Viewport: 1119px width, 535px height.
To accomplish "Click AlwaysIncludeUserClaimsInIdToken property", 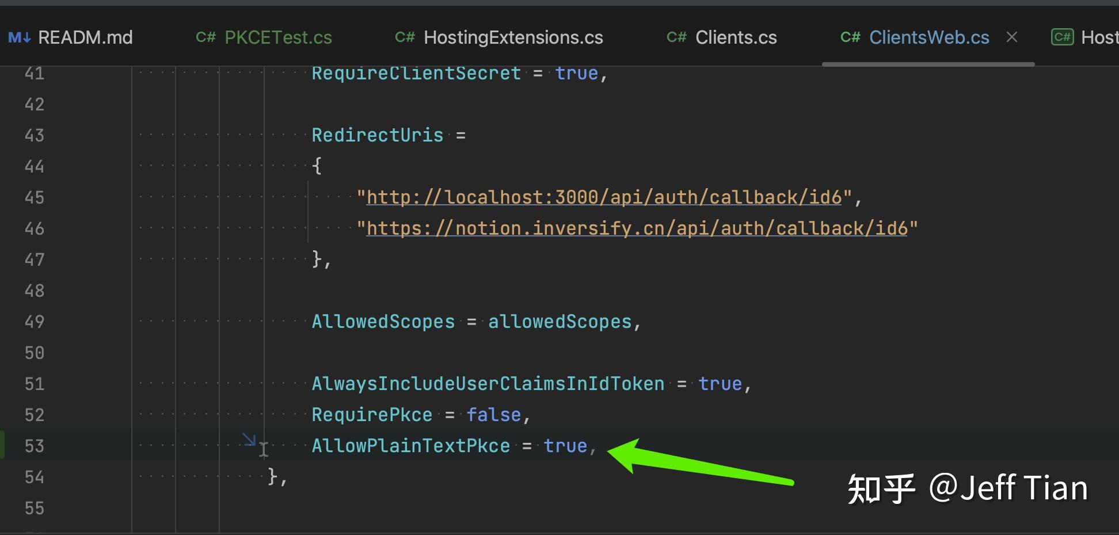I will (x=488, y=384).
